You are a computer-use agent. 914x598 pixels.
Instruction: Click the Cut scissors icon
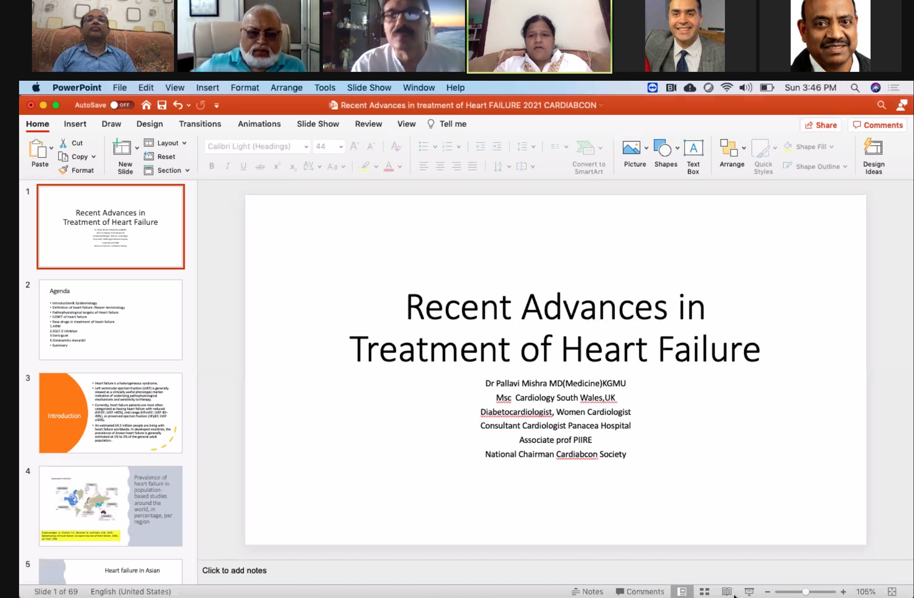point(63,143)
